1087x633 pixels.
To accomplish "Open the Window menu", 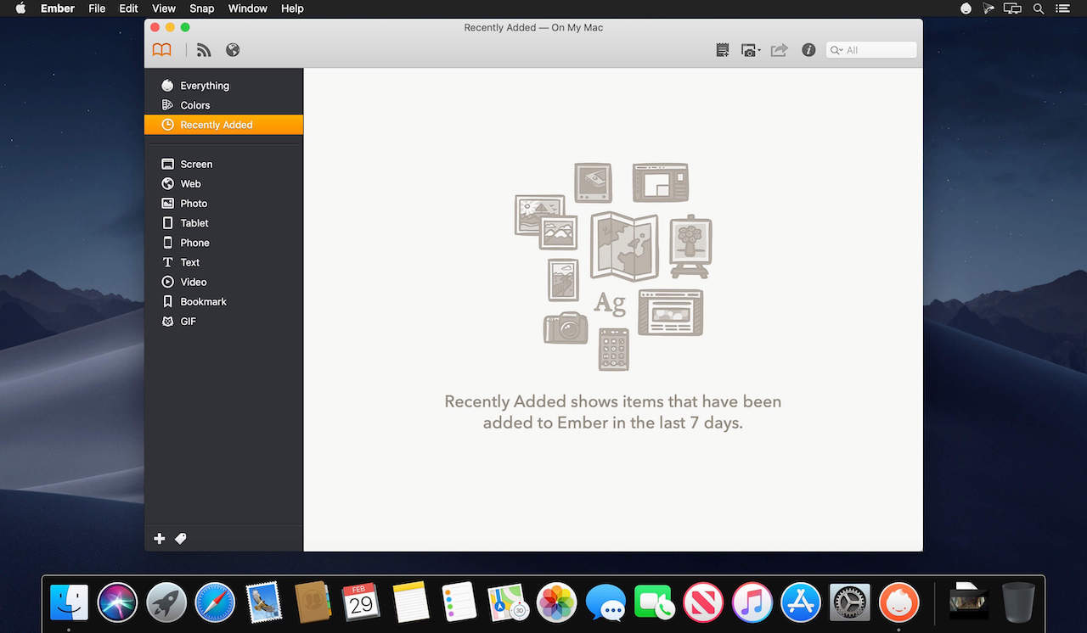I will click(246, 8).
